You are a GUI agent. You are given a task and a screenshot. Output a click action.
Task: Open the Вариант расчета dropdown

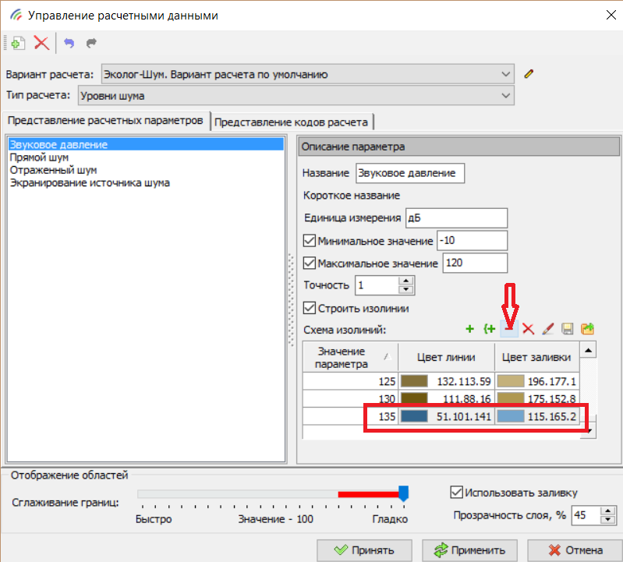(505, 74)
